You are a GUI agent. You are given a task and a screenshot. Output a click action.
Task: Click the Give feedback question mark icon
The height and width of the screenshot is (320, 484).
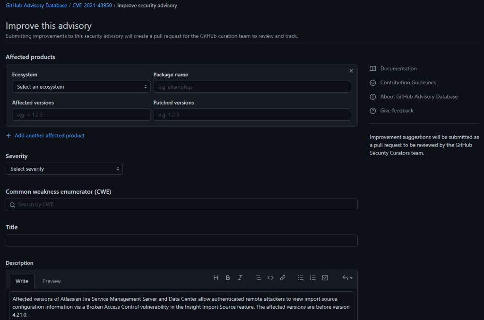pos(373,110)
